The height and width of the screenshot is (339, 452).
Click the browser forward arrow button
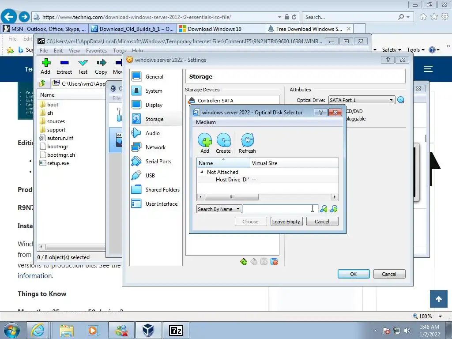[x=24, y=17]
